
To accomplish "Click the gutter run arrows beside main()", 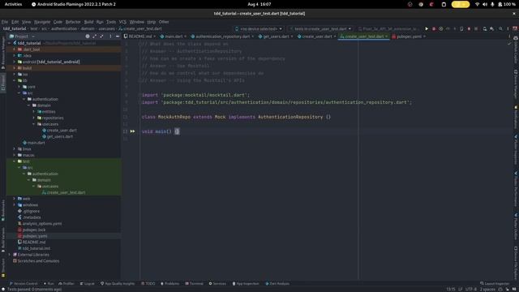I will (x=132, y=131).
